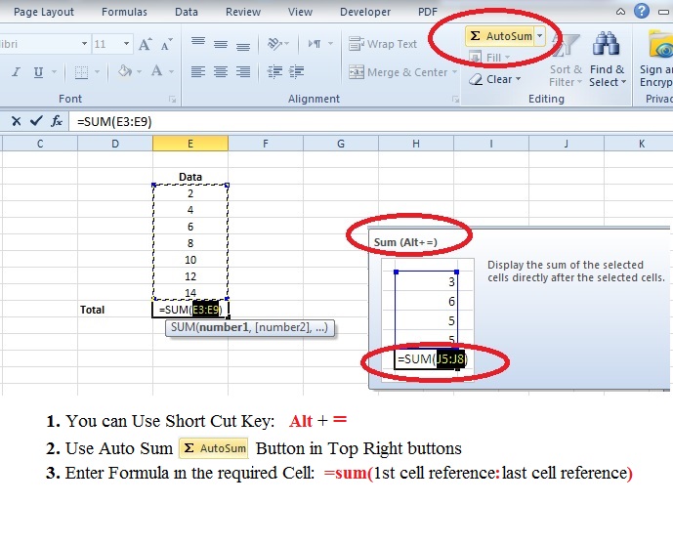This screenshot has height=545, width=673.
Task: Click the Data header cell
Action: pos(190,177)
